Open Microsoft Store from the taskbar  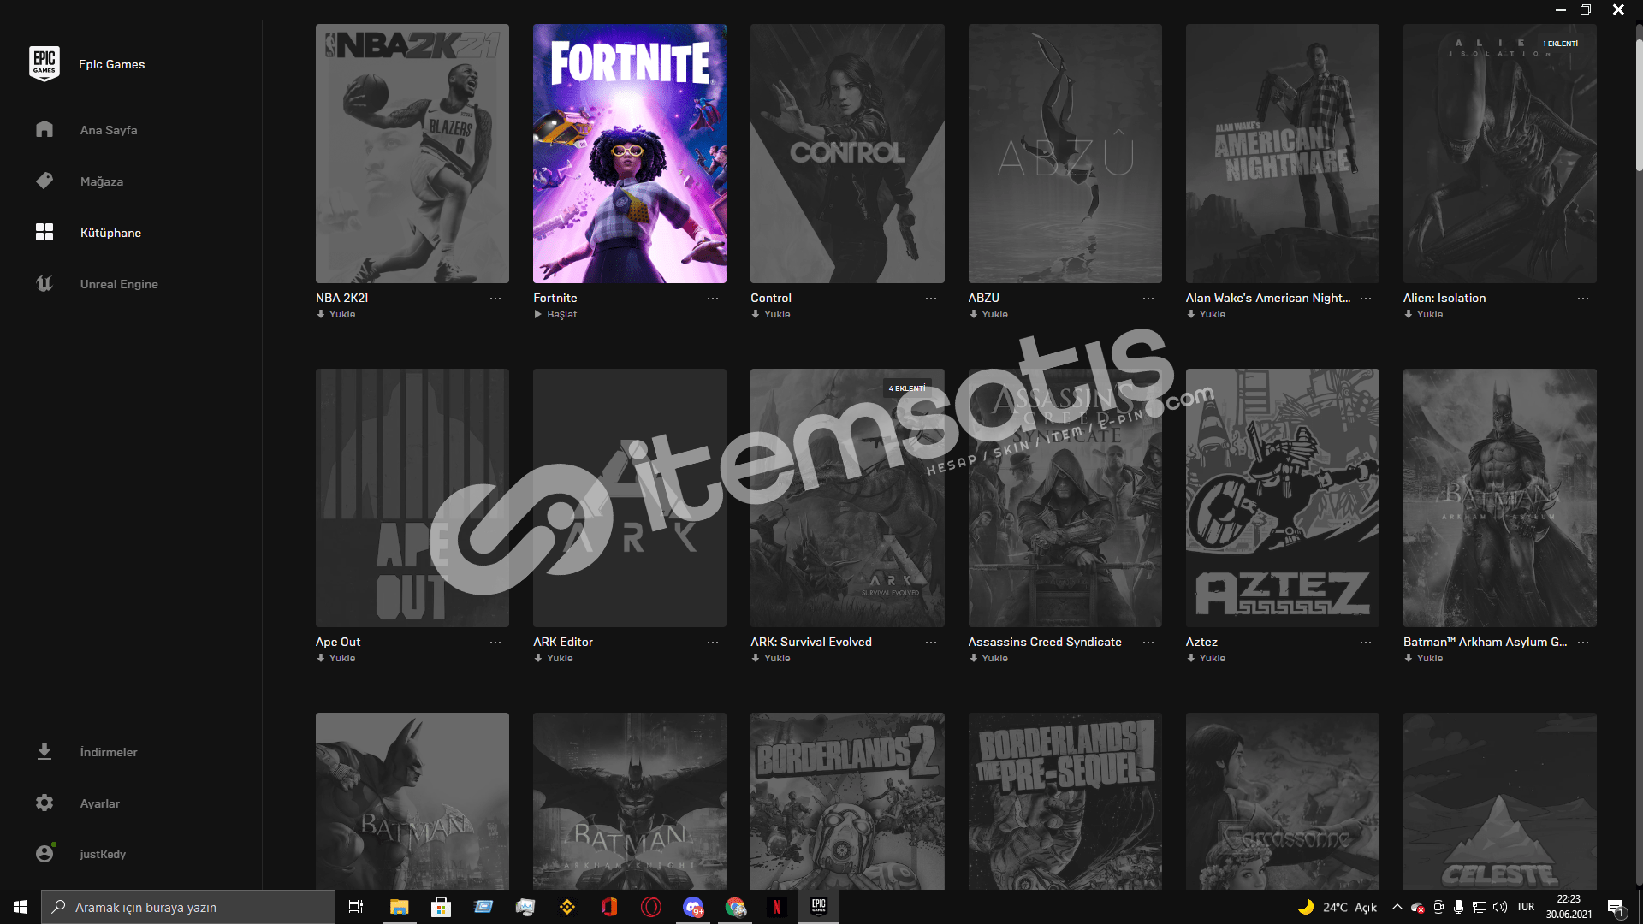point(441,907)
